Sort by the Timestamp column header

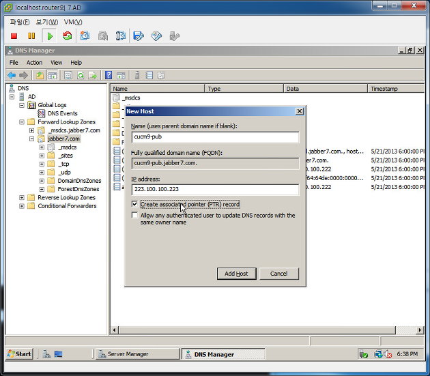(x=397, y=89)
